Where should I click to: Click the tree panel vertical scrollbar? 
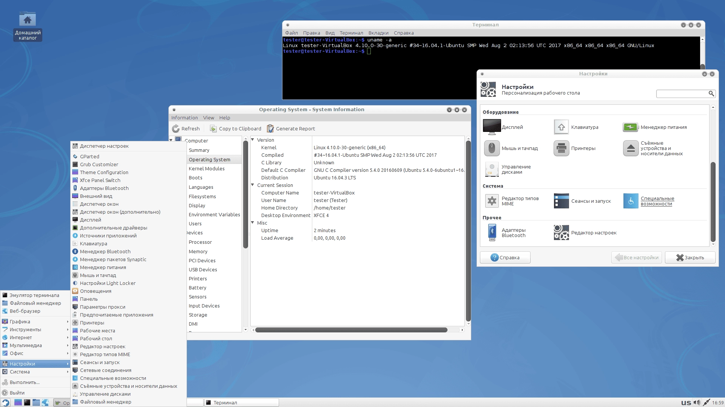pyautogui.click(x=245, y=194)
